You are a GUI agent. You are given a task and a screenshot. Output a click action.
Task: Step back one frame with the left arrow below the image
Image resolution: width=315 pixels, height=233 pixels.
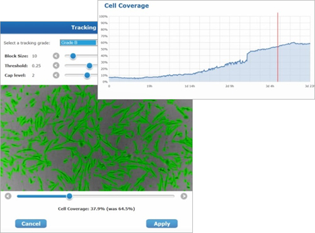8,196
